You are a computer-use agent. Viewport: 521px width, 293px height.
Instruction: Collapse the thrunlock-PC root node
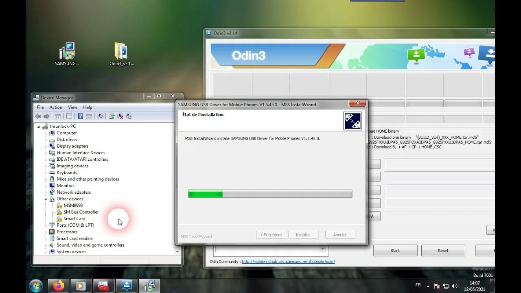[x=39, y=127]
